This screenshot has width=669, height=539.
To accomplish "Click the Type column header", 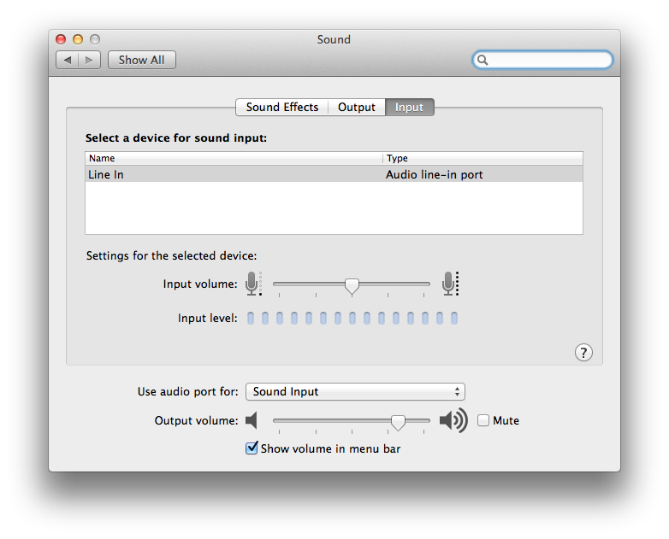I will (x=483, y=158).
